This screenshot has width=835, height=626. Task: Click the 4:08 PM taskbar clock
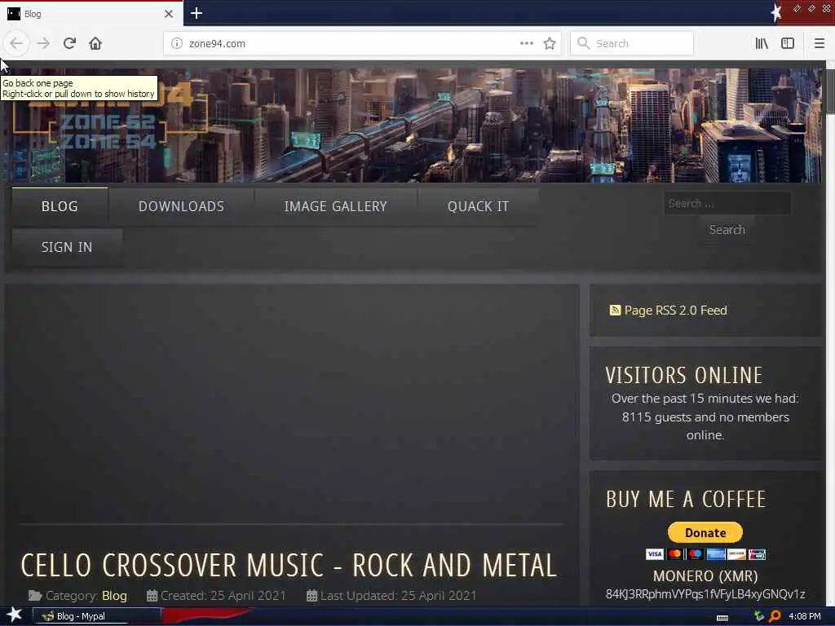[x=805, y=616]
